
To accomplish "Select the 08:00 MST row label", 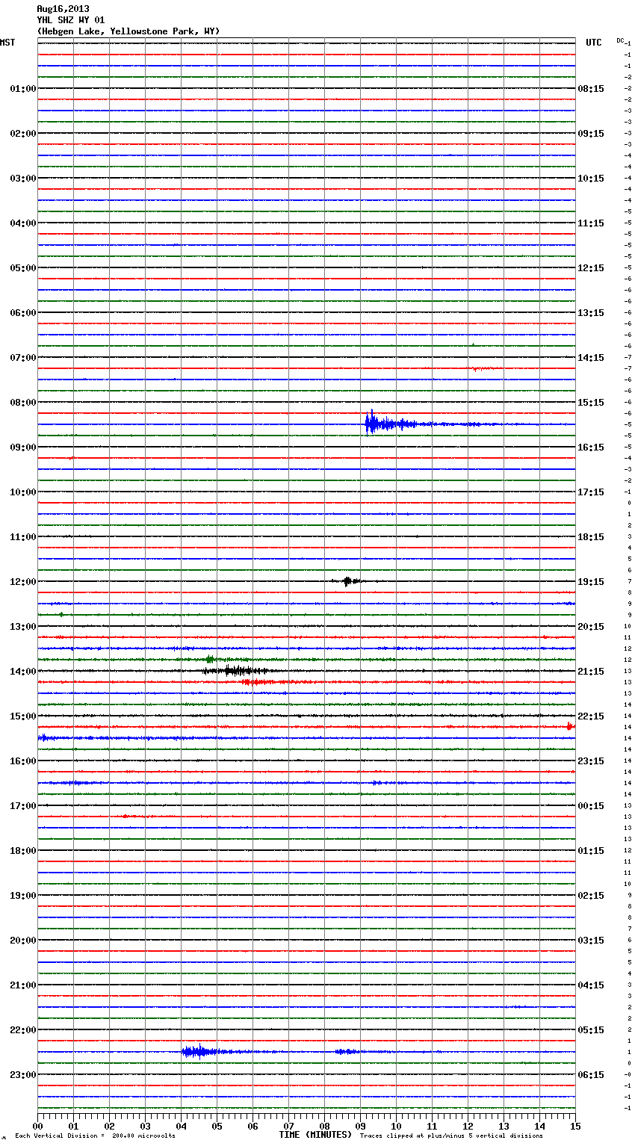I will [x=22, y=403].
